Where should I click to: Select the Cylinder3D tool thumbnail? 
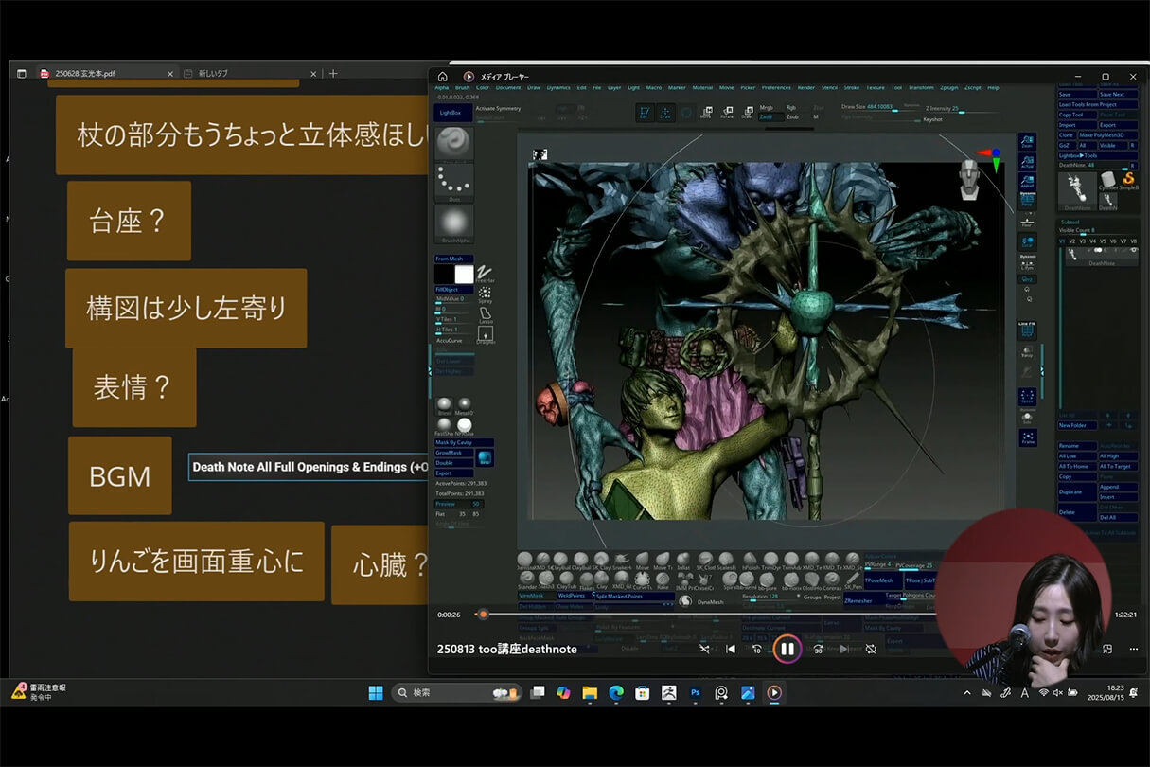(x=1107, y=180)
